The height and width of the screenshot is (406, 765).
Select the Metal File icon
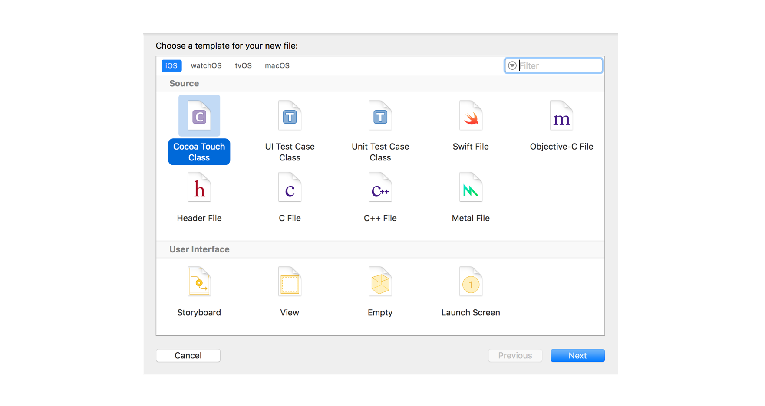(x=471, y=187)
